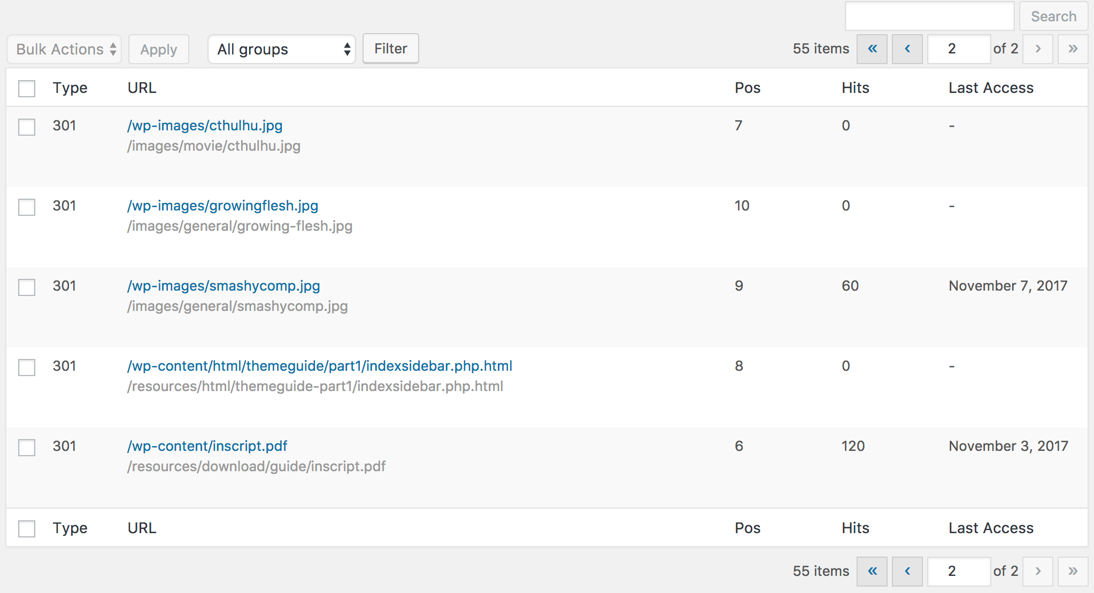The image size is (1094, 593).
Task: Sort by Pos column in header
Action: point(747,88)
